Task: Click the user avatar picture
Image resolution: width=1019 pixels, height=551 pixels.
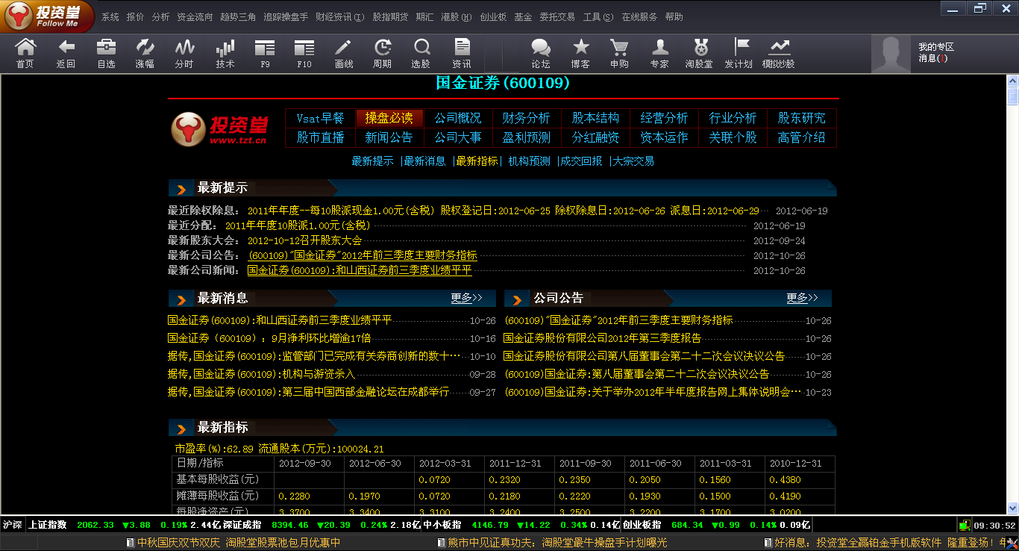Action: tap(891, 54)
